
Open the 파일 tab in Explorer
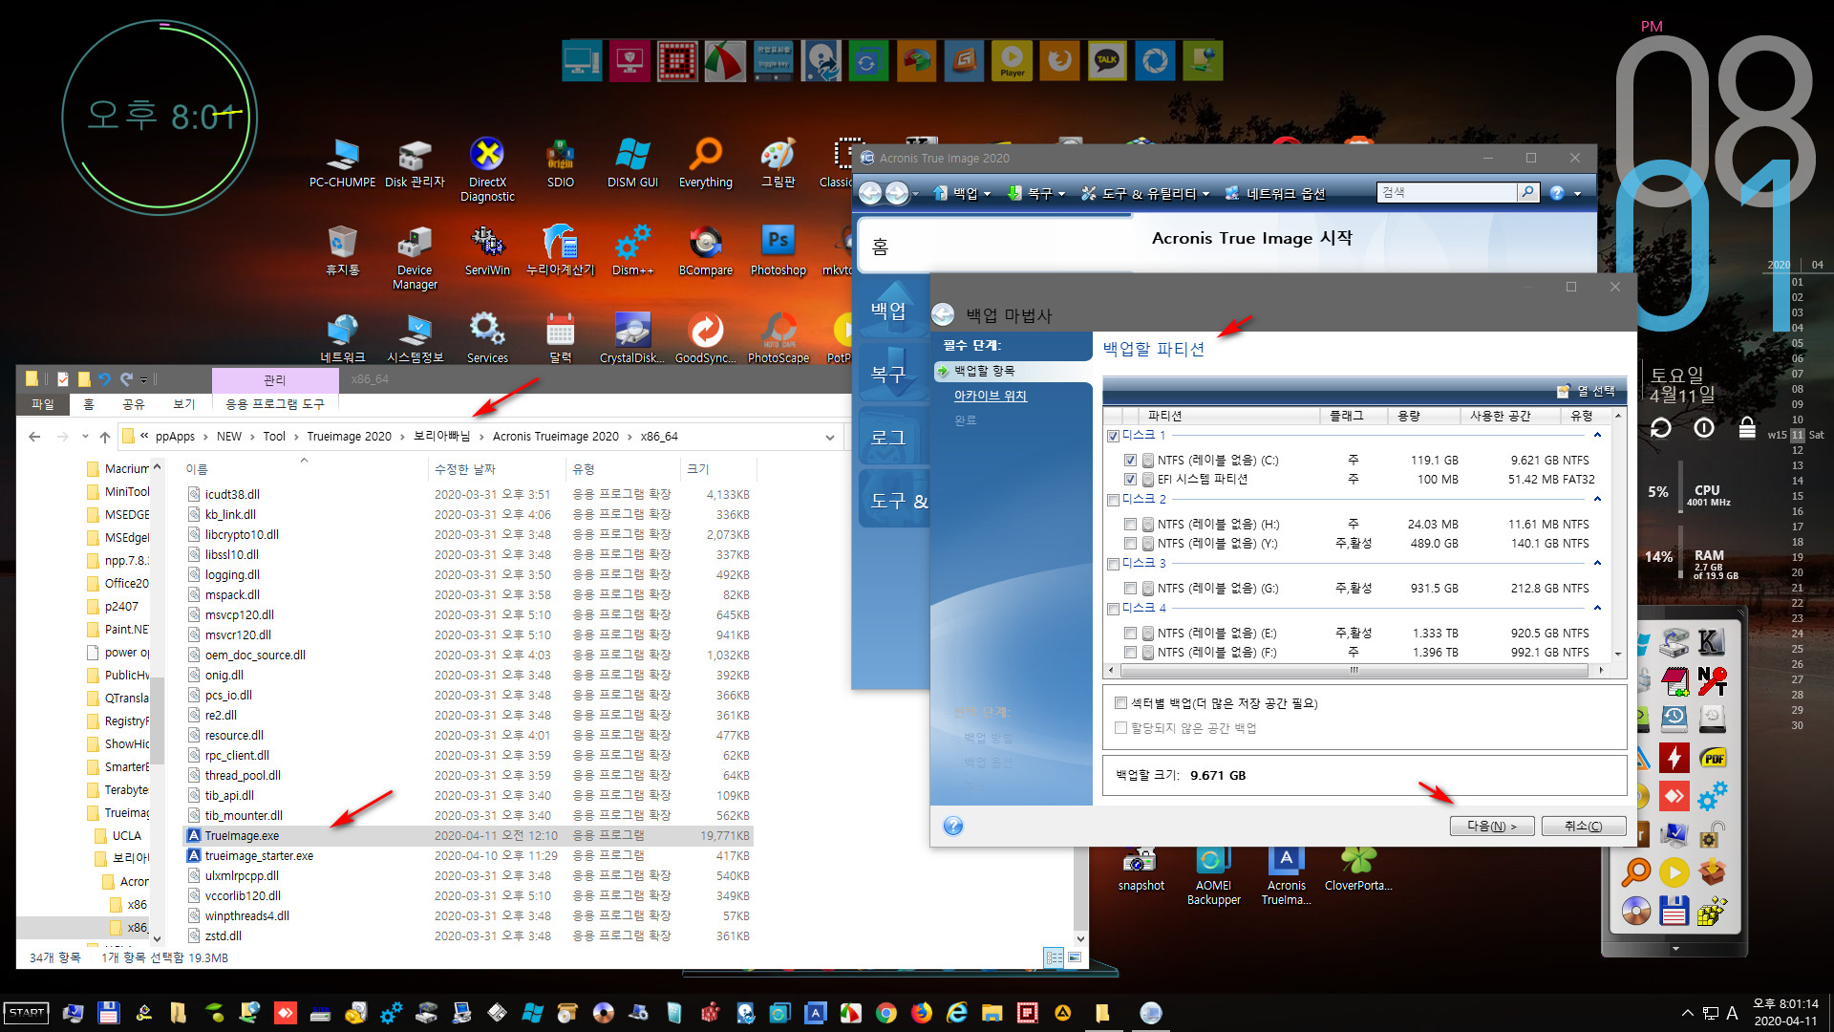pyautogui.click(x=43, y=404)
